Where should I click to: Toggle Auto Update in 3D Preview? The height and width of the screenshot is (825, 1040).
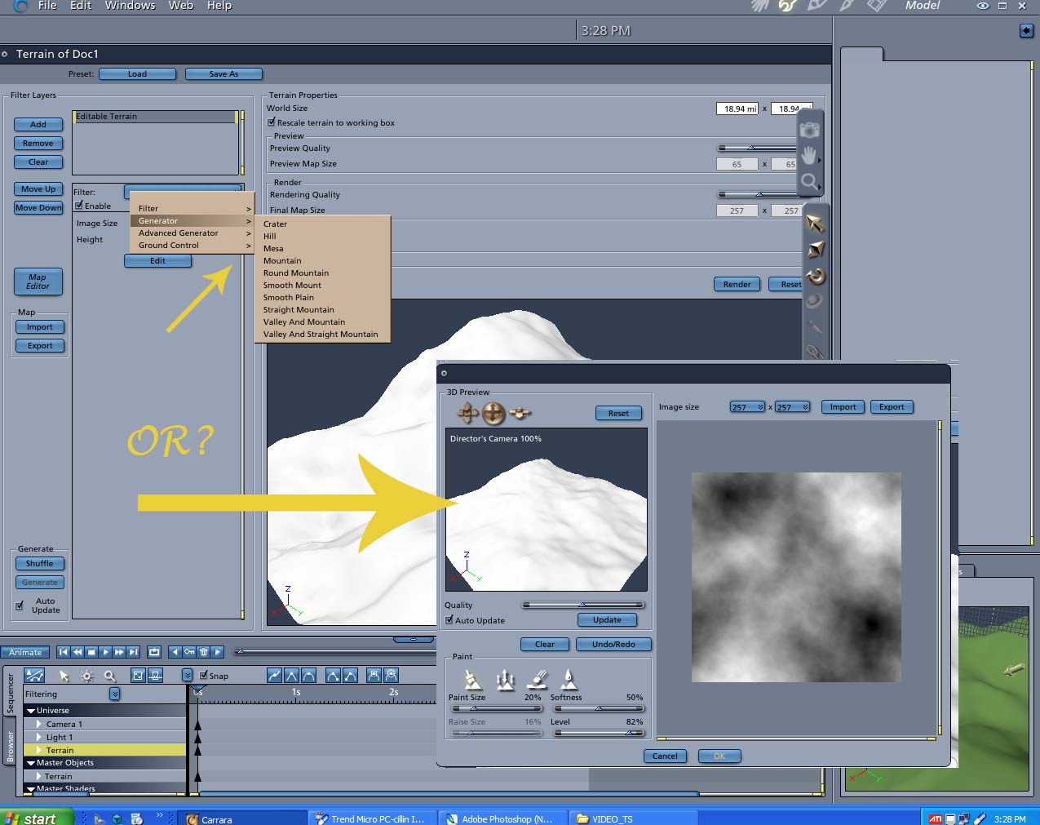(x=449, y=620)
